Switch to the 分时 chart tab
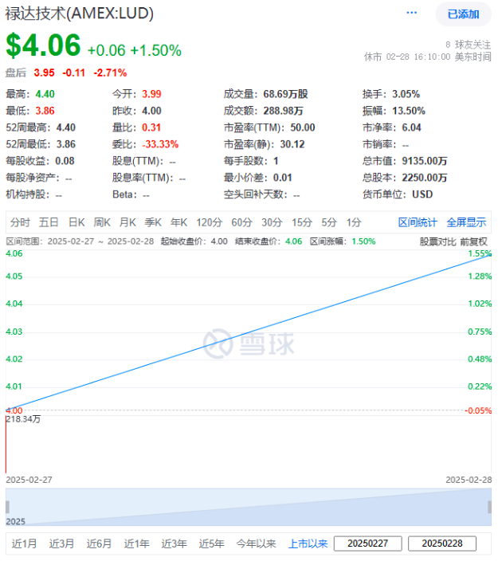 point(20,222)
